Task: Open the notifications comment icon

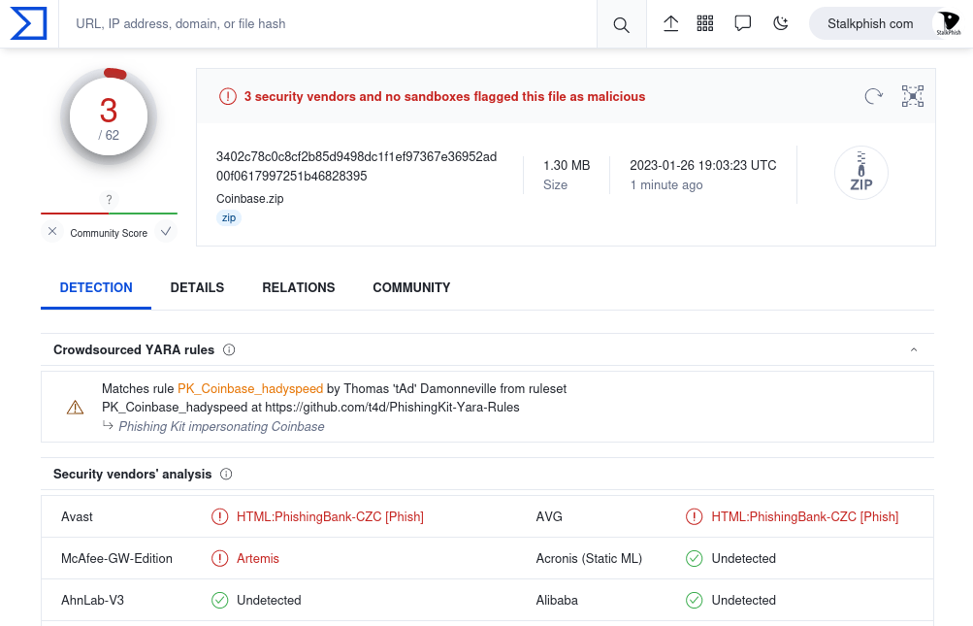Action: (743, 23)
